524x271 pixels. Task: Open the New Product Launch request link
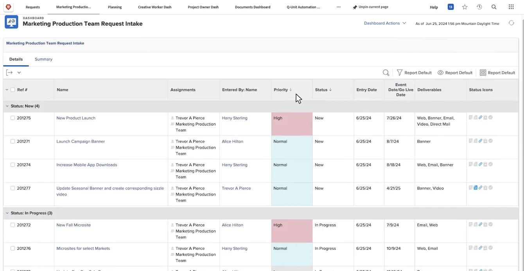tap(76, 118)
